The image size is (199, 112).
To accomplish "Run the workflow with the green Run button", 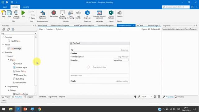I will [23, 14].
